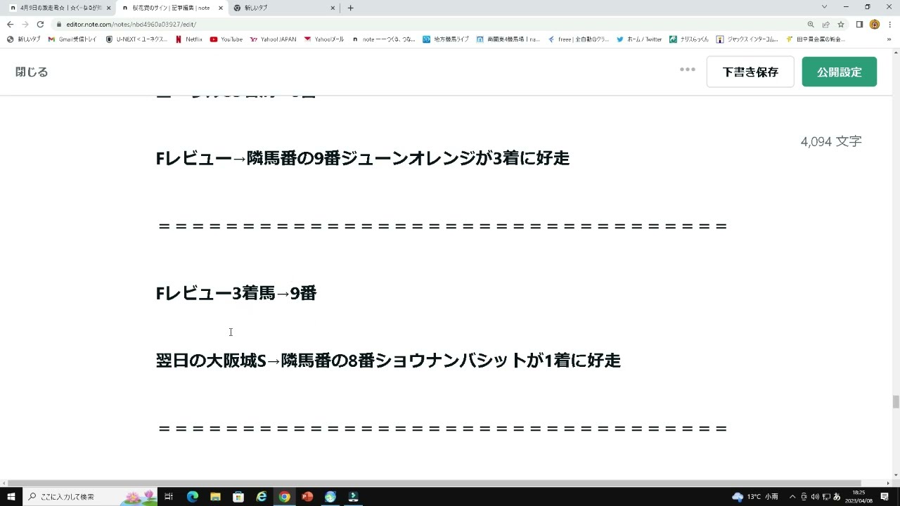Click the green 公開設定 button

[839, 72]
